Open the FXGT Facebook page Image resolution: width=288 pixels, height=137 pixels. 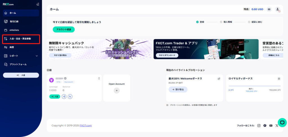pyautogui.click(x=265, y=125)
